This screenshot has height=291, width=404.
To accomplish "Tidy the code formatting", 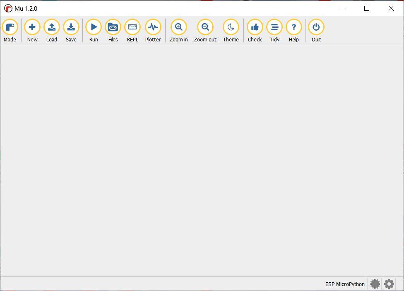I will coord(275,30).
